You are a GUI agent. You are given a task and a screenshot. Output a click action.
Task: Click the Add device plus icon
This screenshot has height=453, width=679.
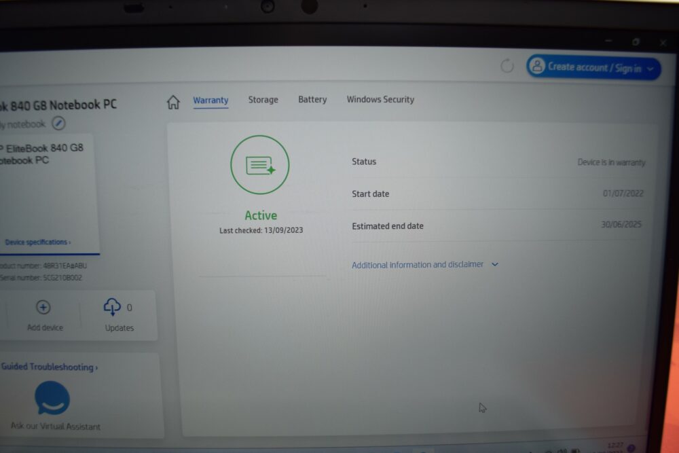(43, 308)
